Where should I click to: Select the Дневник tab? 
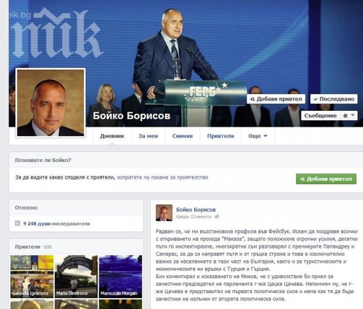click(x=112, y=136)
